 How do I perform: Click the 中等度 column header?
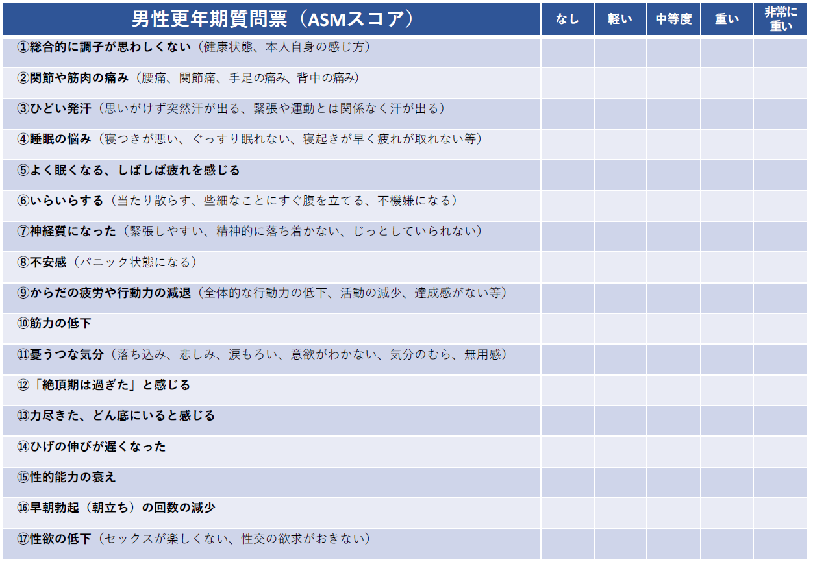(673, 19)
